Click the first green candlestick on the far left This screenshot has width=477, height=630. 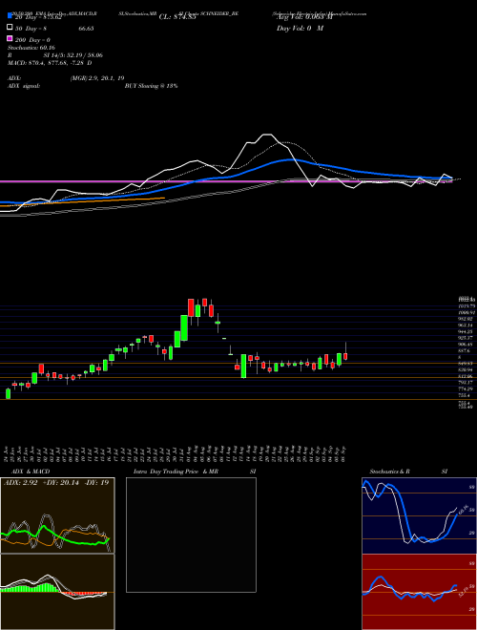click(x=8, y=393)
